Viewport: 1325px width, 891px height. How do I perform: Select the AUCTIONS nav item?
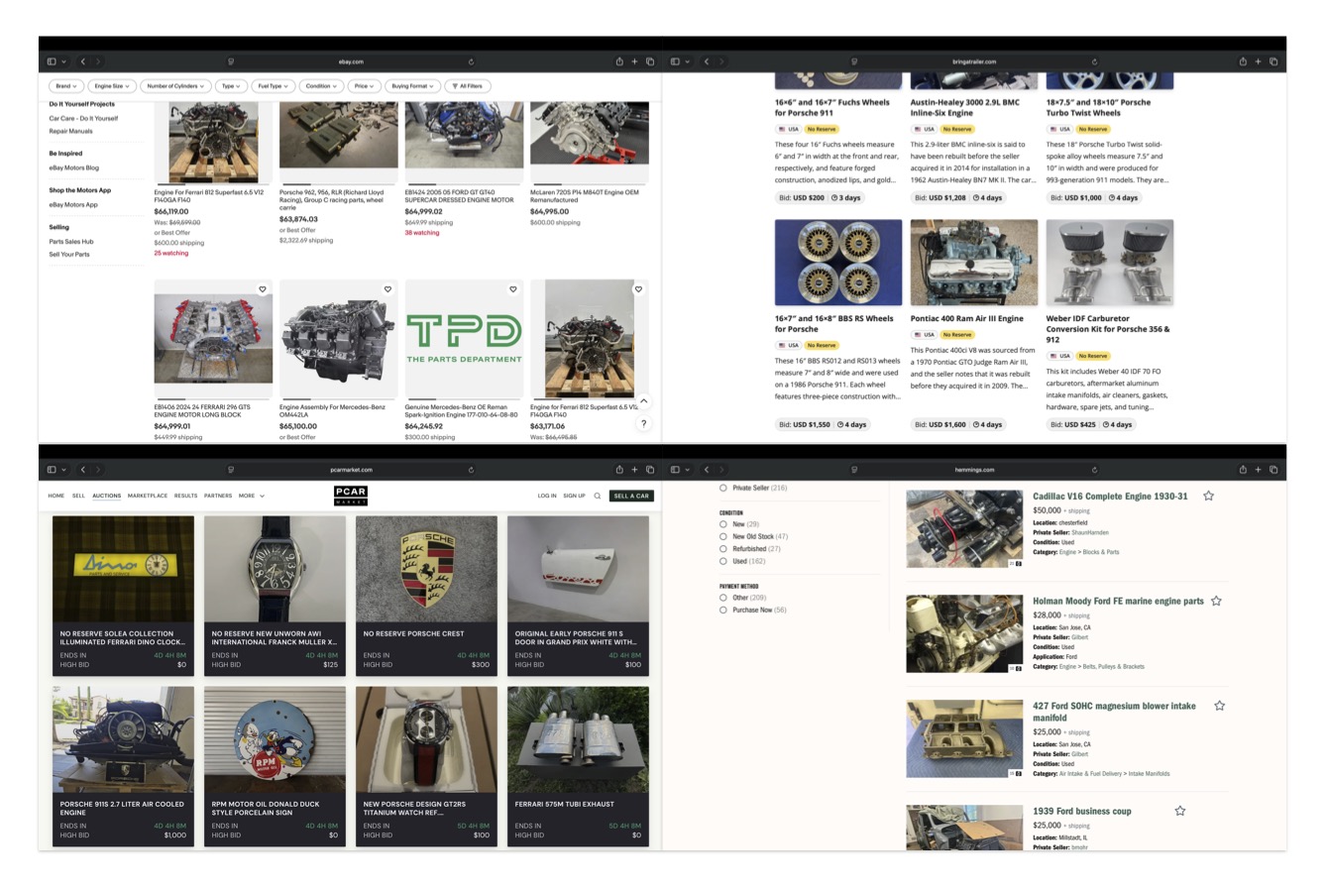point(106,496)
